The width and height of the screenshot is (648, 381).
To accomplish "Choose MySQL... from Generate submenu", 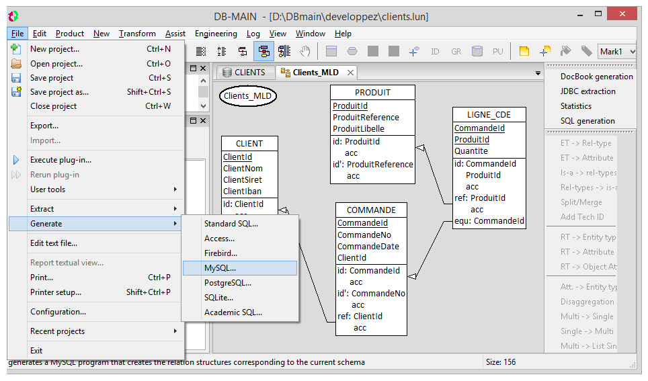I will click(240, 268).
